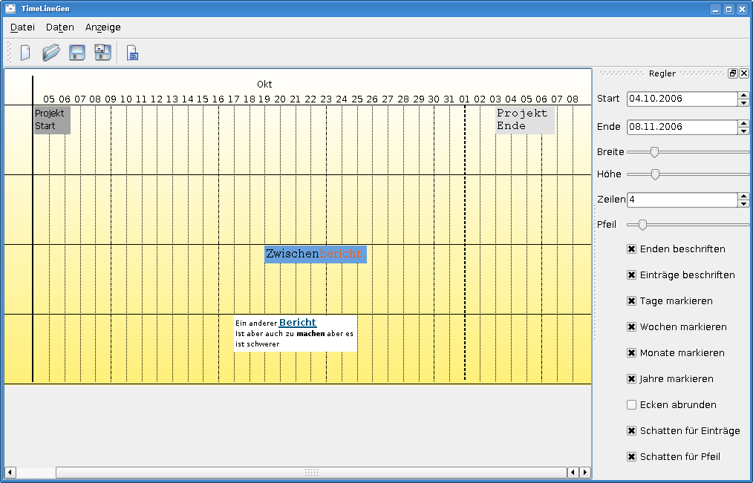
Task: Open the Anzeige menu
Action: [x=102, y=27]
